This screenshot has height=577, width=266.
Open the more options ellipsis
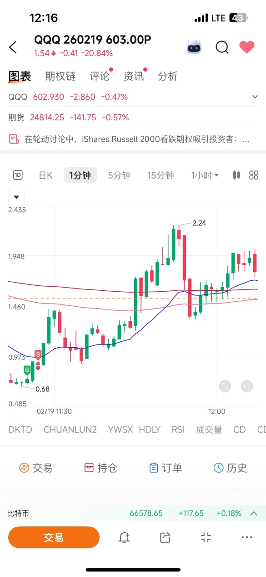point(247,537)
